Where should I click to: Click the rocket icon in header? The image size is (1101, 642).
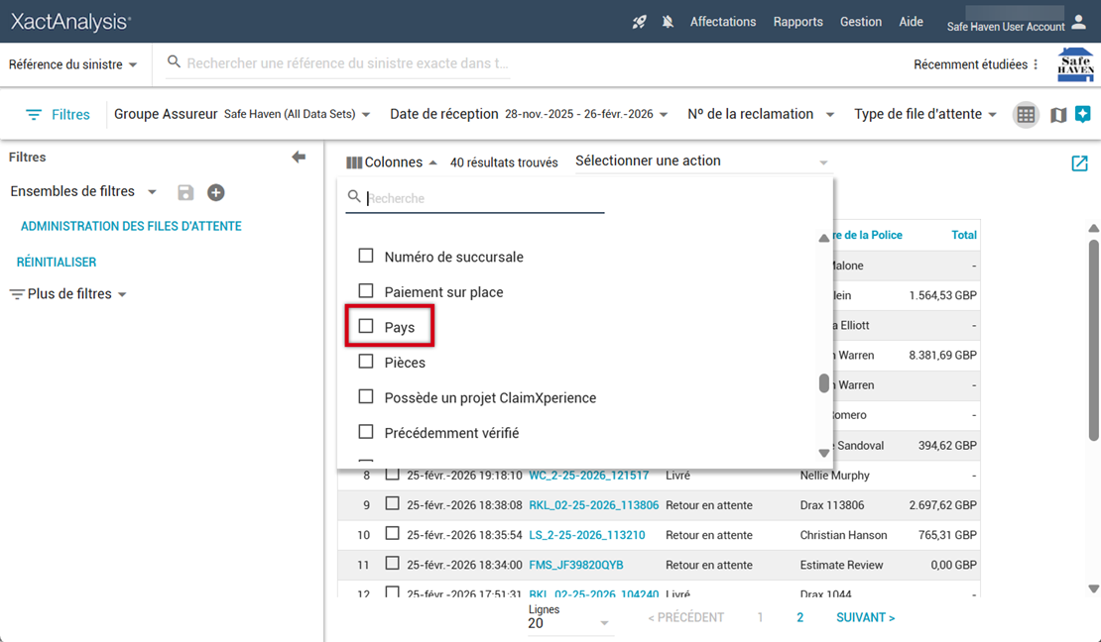pos(640,22)
